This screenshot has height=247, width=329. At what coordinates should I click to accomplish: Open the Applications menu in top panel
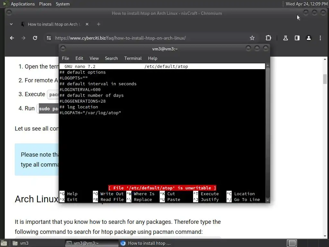point(23,4)
